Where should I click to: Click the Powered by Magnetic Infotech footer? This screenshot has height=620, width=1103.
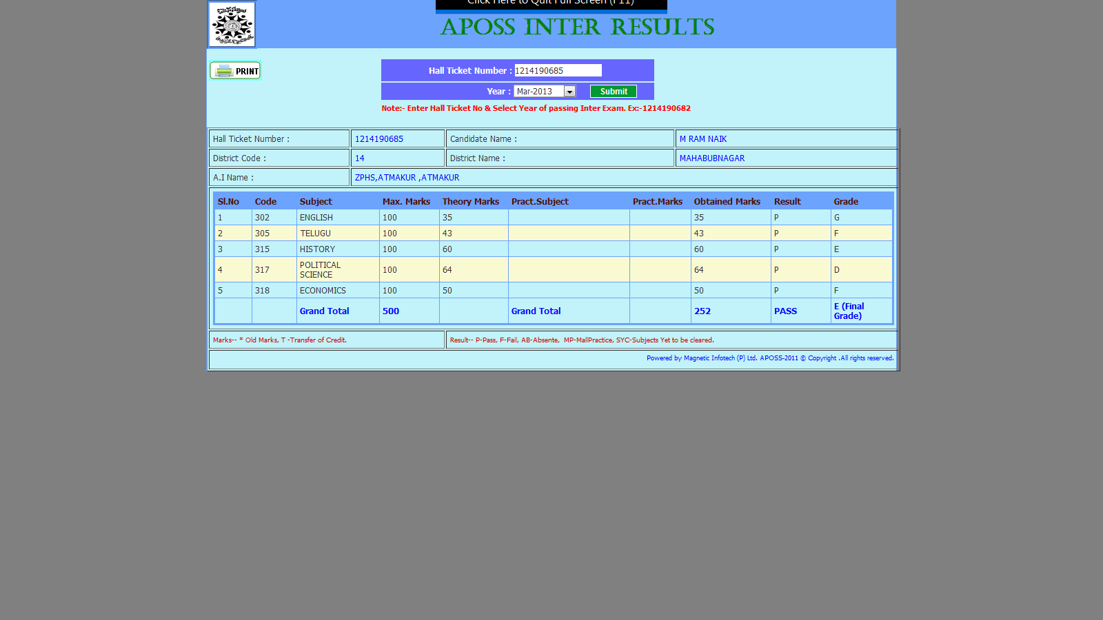pos(770,358)
